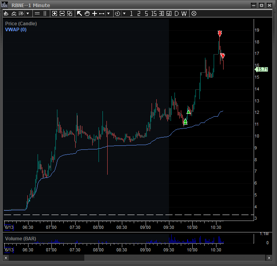The height and width of the screenshot is (266, 277).
Task: Expand the drawing tools dropdown arrow
Action: [x=108, y=13]
